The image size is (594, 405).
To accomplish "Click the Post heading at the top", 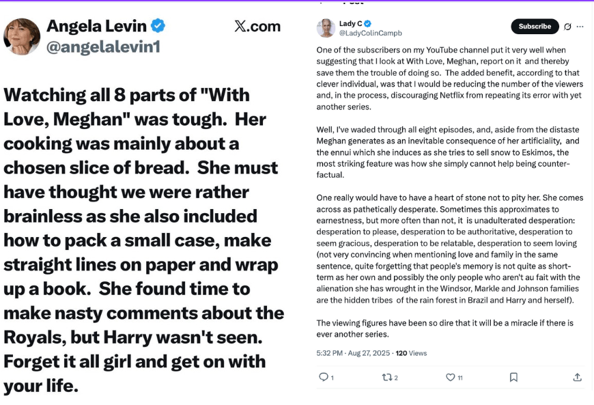I will tap(353, 3).
